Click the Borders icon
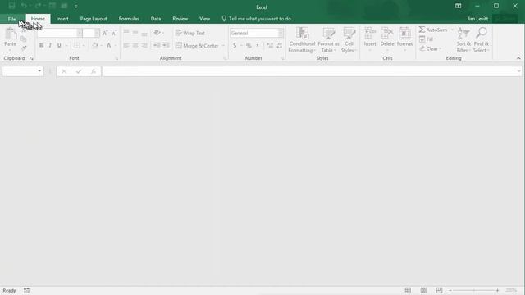Viewport: 525px width, 295px height. (x=76, y=46)
